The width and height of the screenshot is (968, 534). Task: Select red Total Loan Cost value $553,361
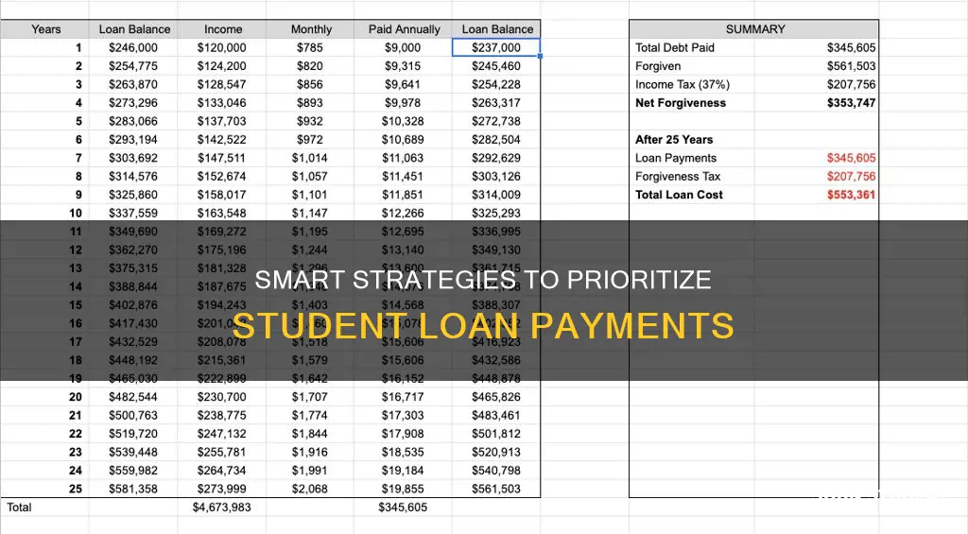852,195
